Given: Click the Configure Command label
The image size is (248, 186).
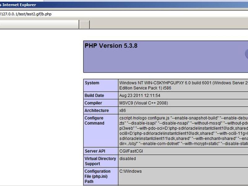Looking at the screenshot, I should point(95,121).
